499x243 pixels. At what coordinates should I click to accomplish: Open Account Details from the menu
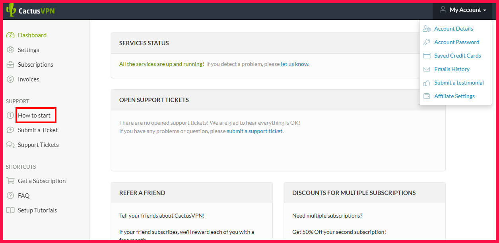pos(454,29)
